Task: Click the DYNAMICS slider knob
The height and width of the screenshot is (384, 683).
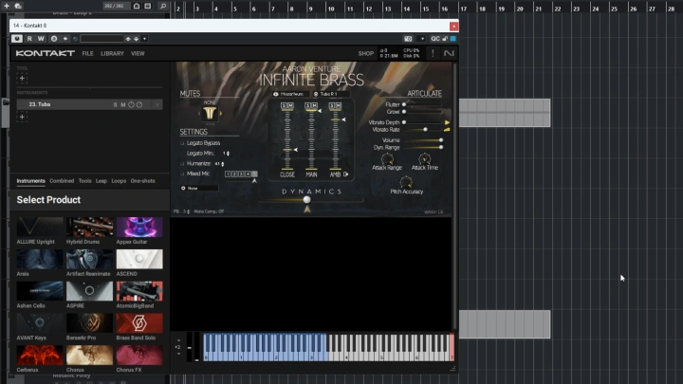Action: pyautogui.click(x=306, y=200)
